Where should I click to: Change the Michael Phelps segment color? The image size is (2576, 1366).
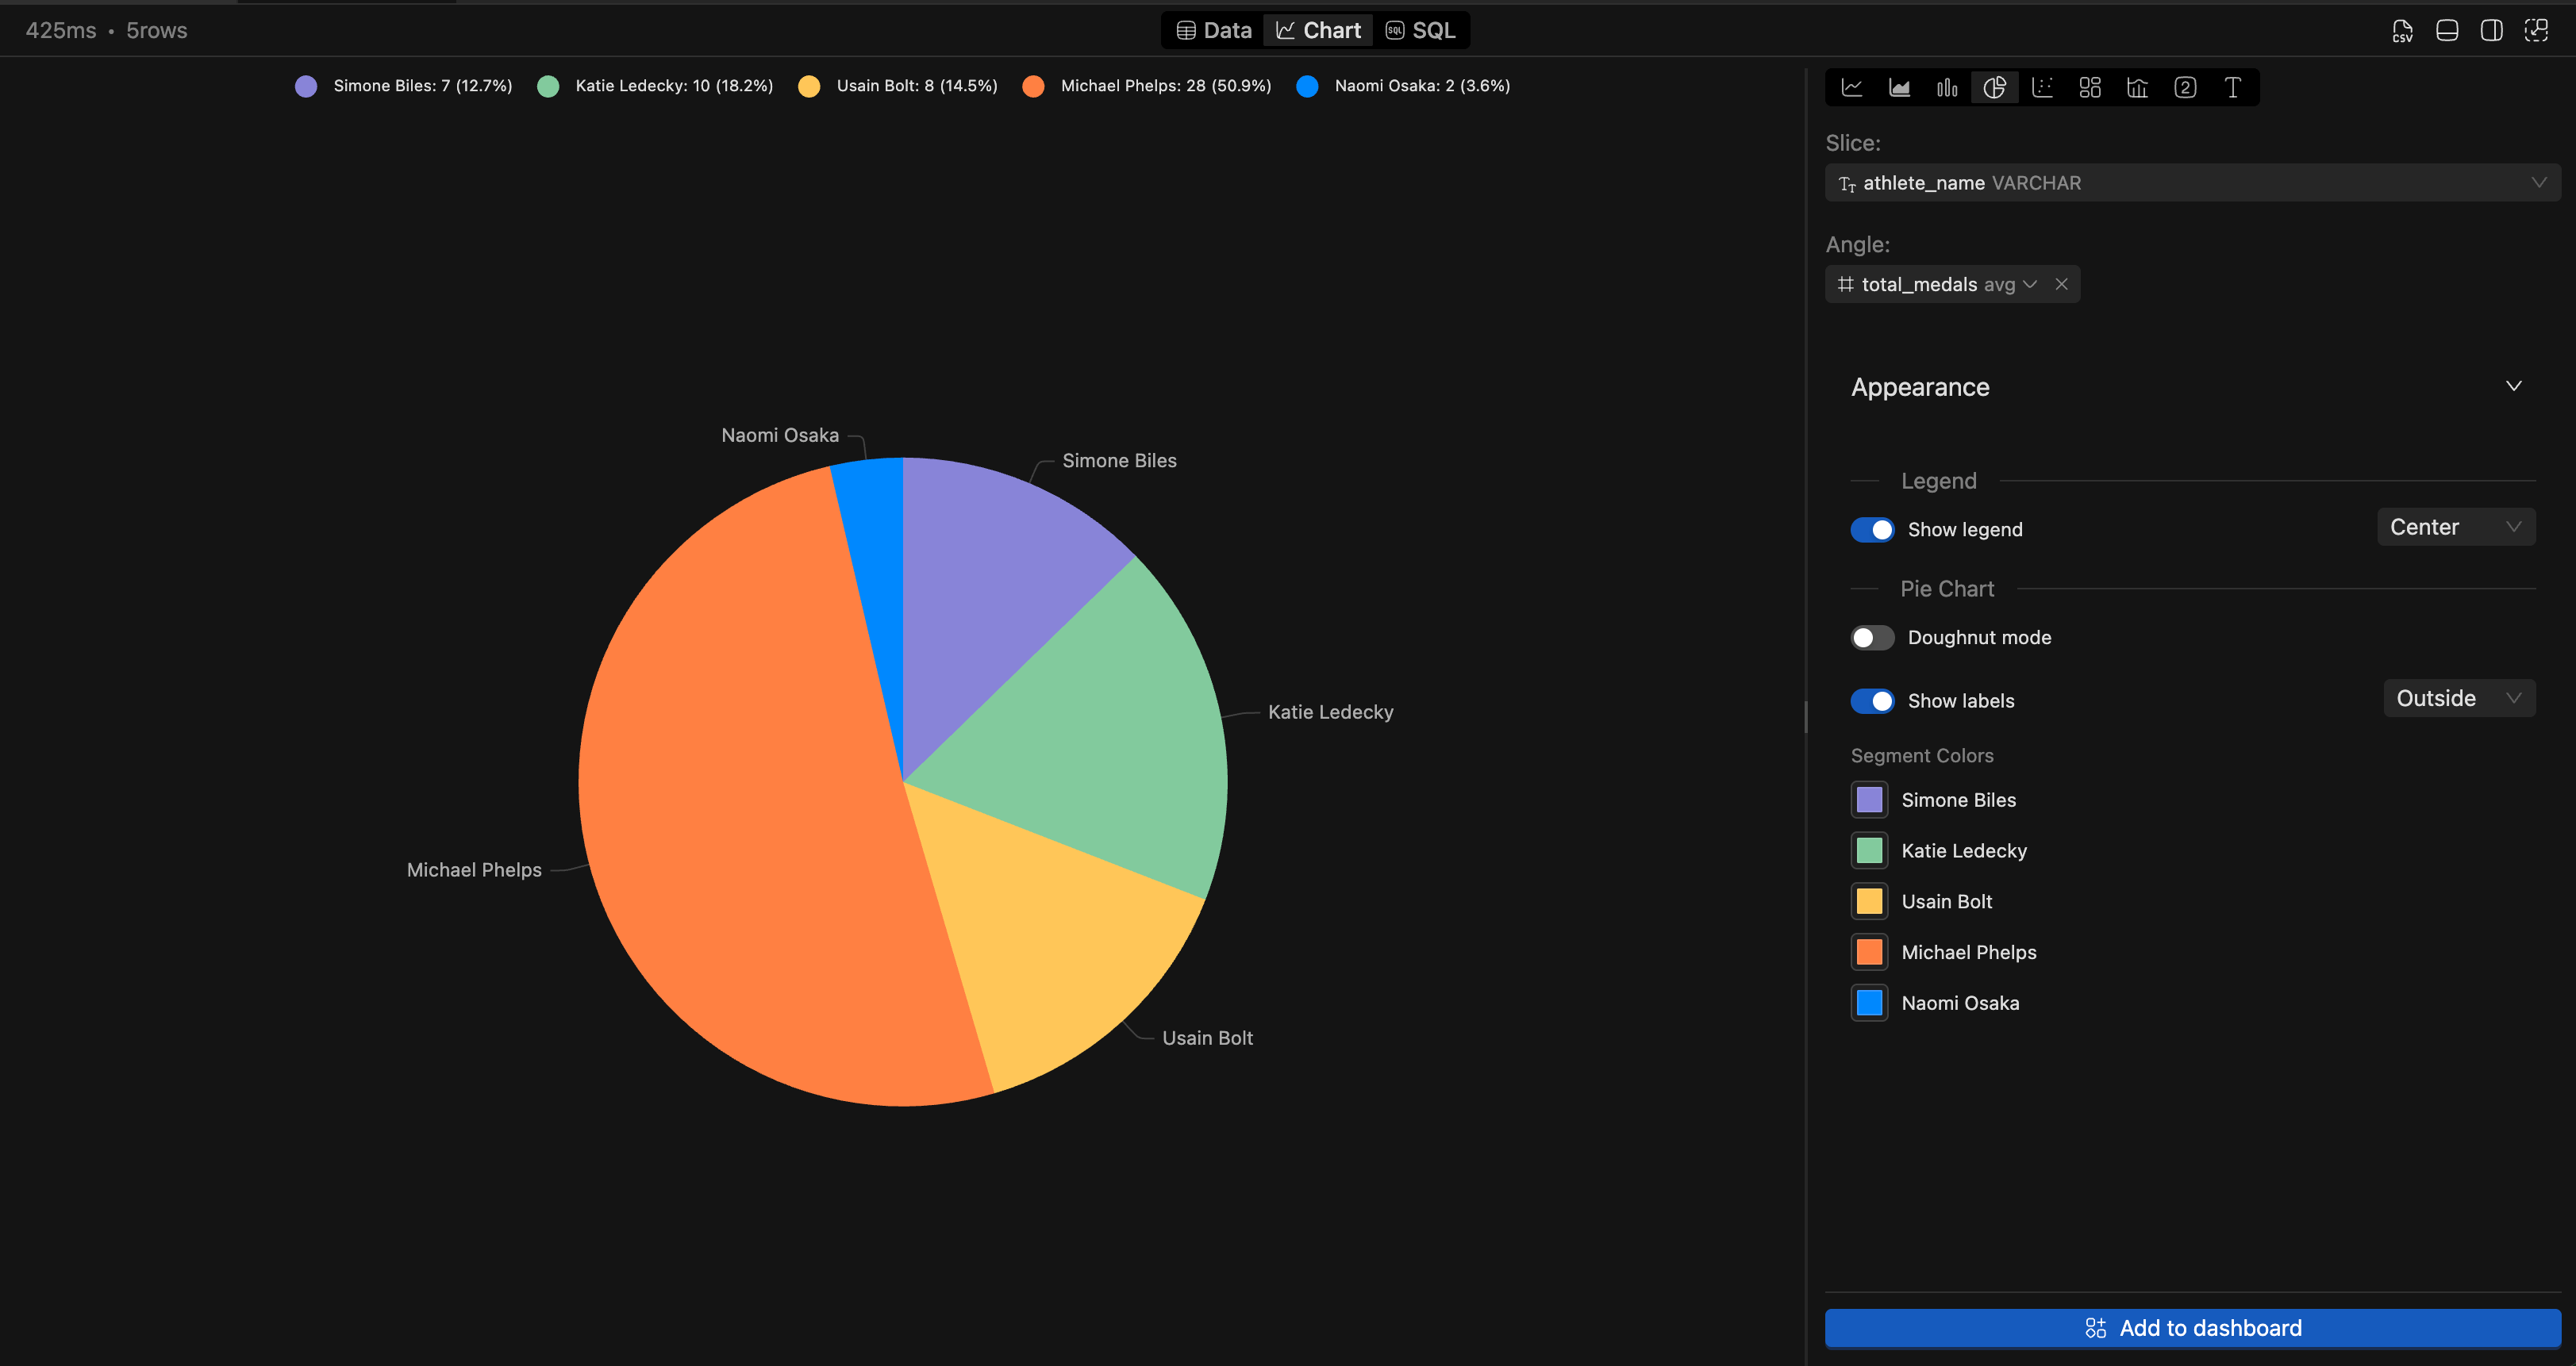coord(1868,951)
